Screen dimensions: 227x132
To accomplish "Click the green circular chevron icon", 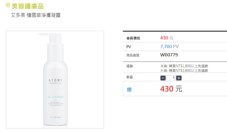I will [8, 5].
